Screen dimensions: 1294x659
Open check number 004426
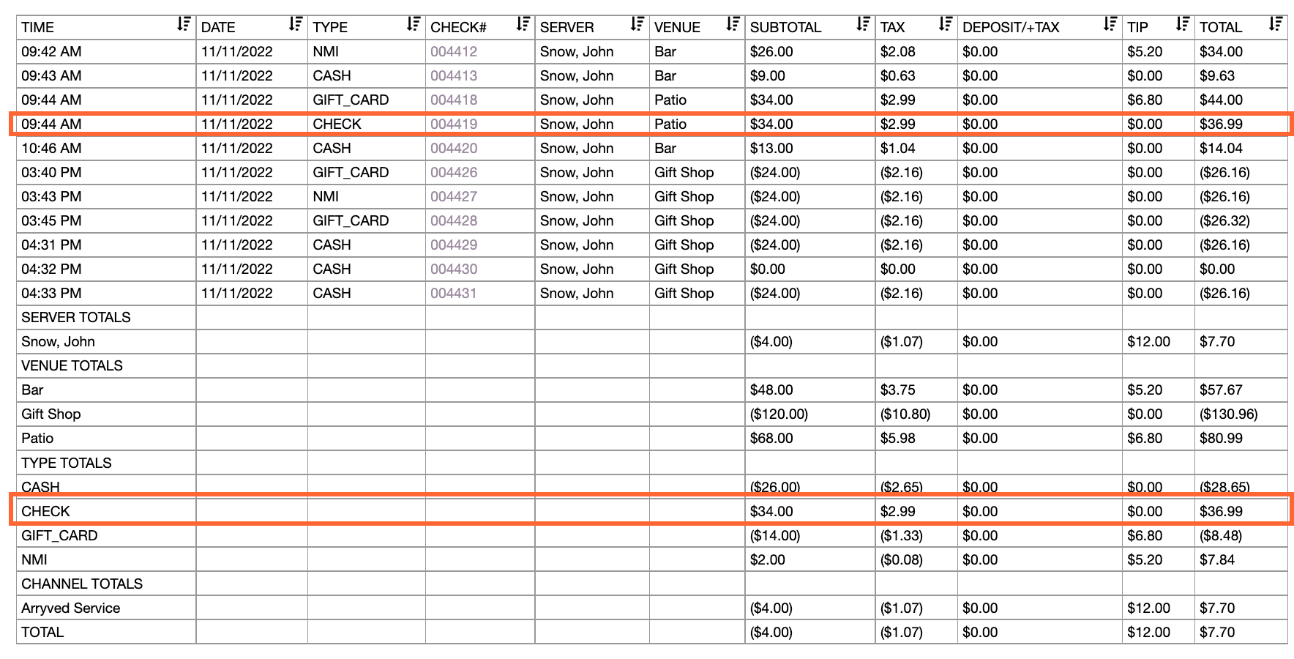454,172
